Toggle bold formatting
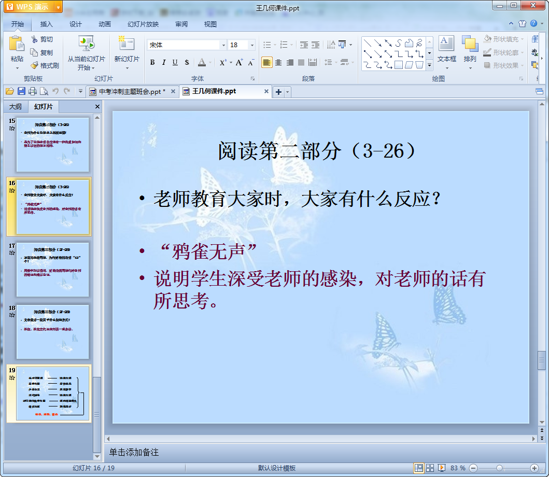The height and width of the screenshot is (477, 549). click(152, 62)
